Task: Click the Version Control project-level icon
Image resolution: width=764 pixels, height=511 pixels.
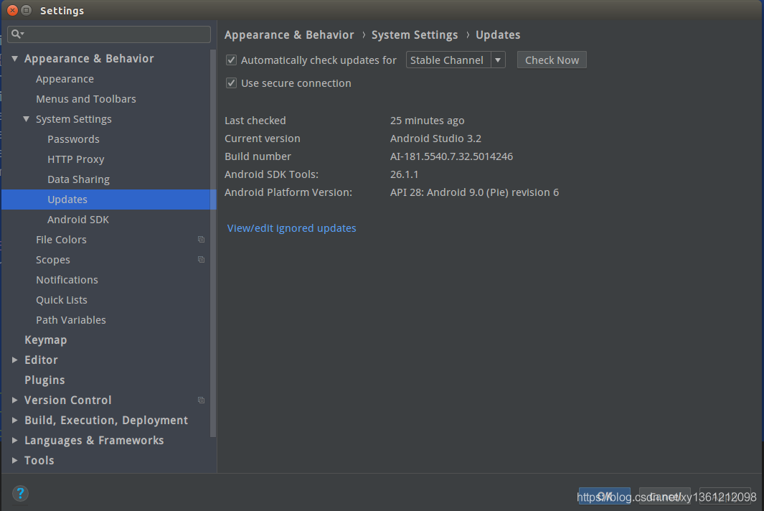Action: (202, 400)
